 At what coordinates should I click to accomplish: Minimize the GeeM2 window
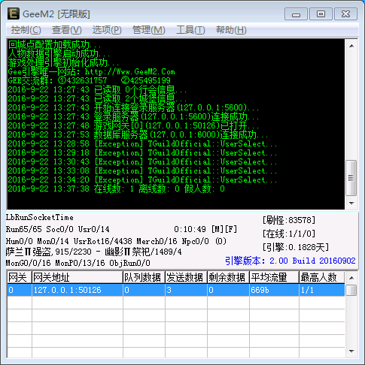[296, 14]
